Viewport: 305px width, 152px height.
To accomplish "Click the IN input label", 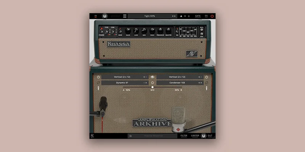I will pos(96,16).
